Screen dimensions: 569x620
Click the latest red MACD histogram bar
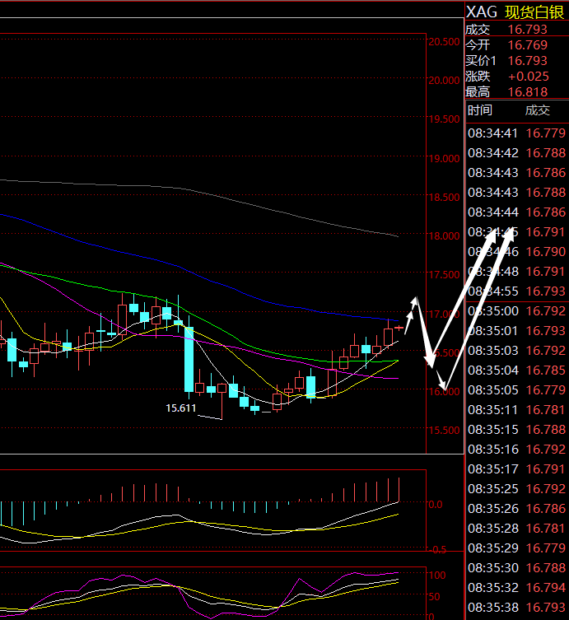[399, 489]
